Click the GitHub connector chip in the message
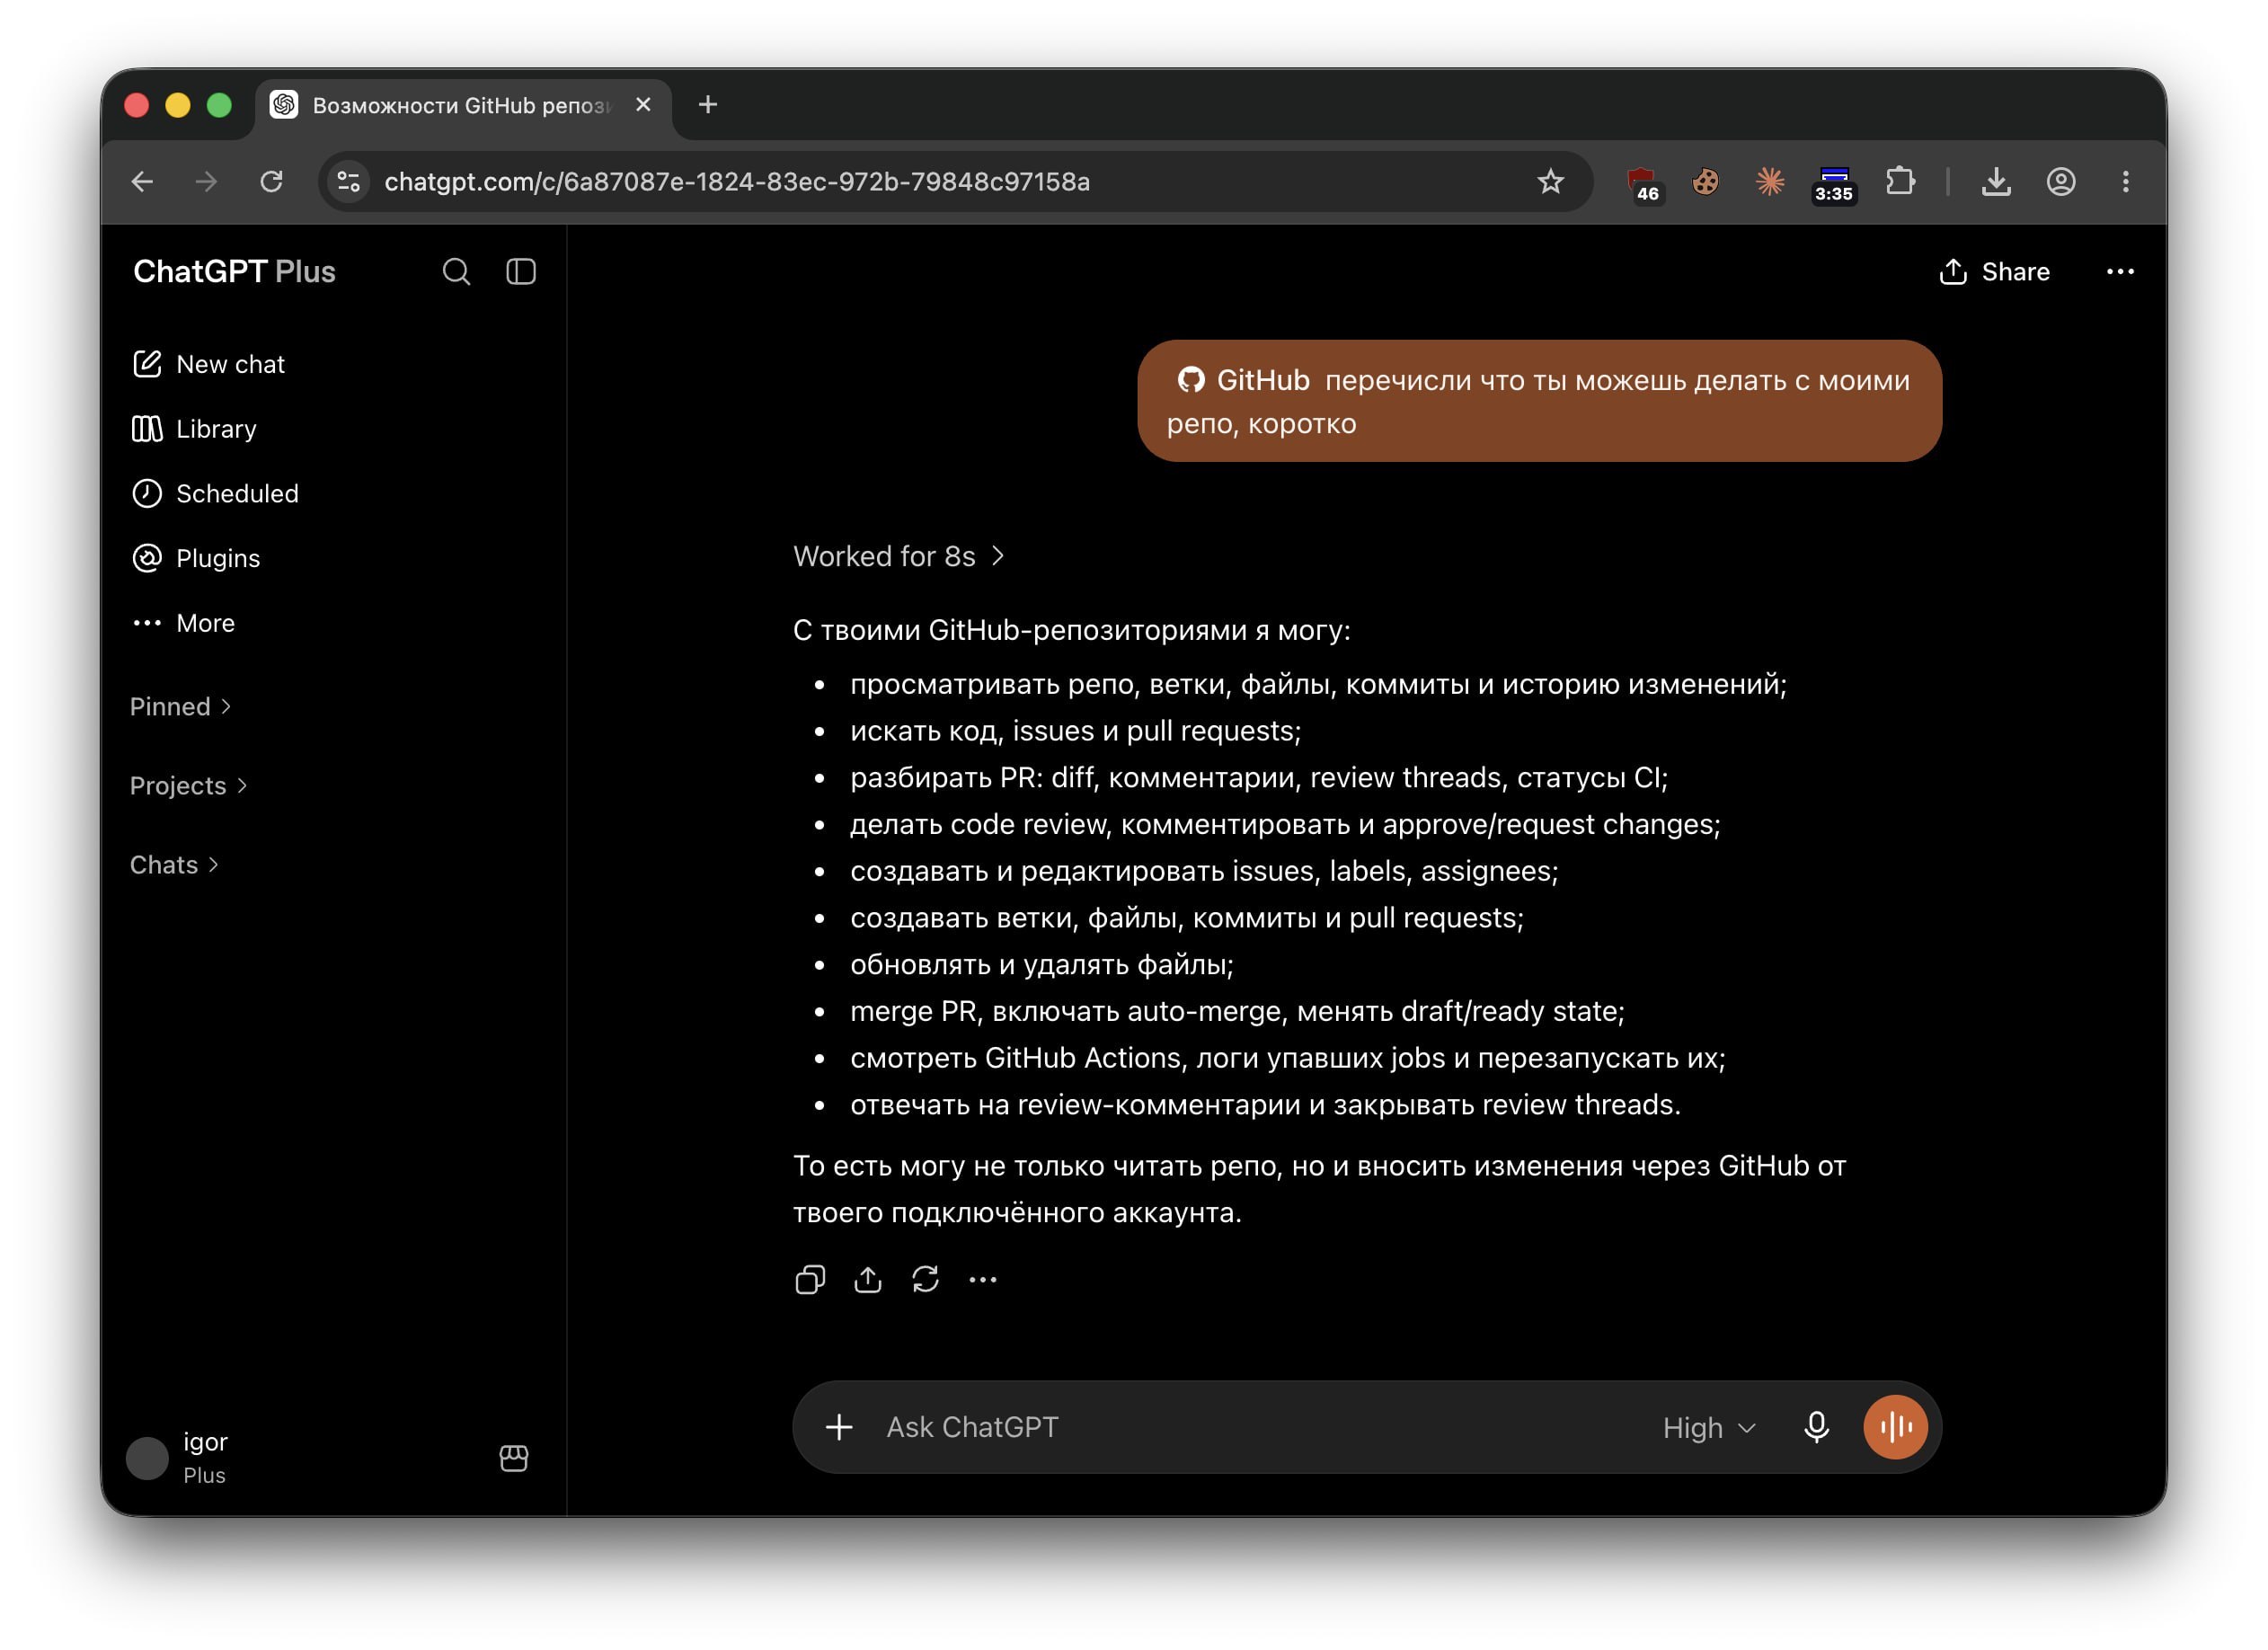This screenshot has height=1650, width=2268. pos(1243,380)
